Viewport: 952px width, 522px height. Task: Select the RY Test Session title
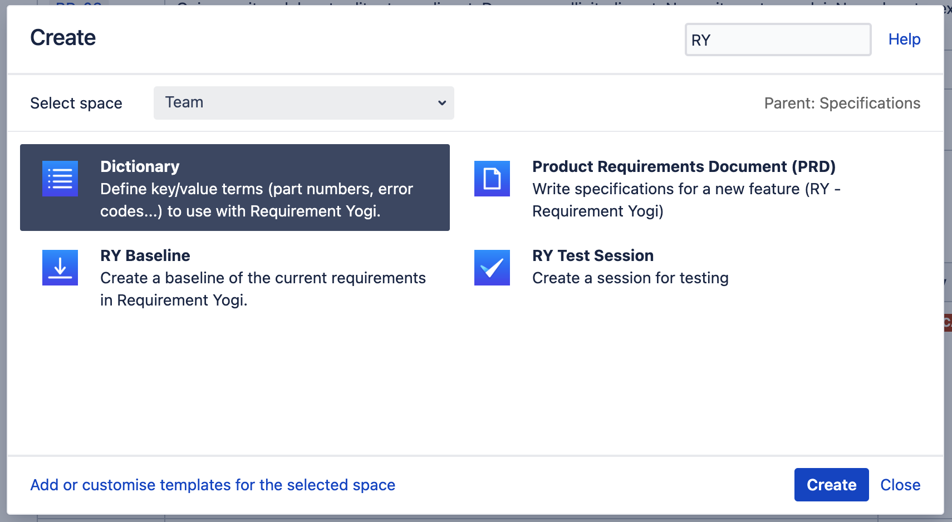click(593, 255)
